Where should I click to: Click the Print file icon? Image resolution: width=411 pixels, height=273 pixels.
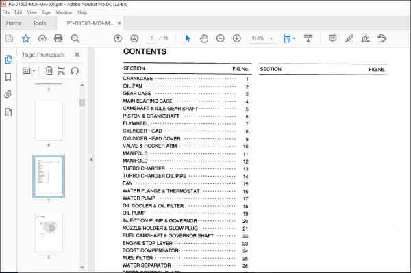(x=58, y=38)
